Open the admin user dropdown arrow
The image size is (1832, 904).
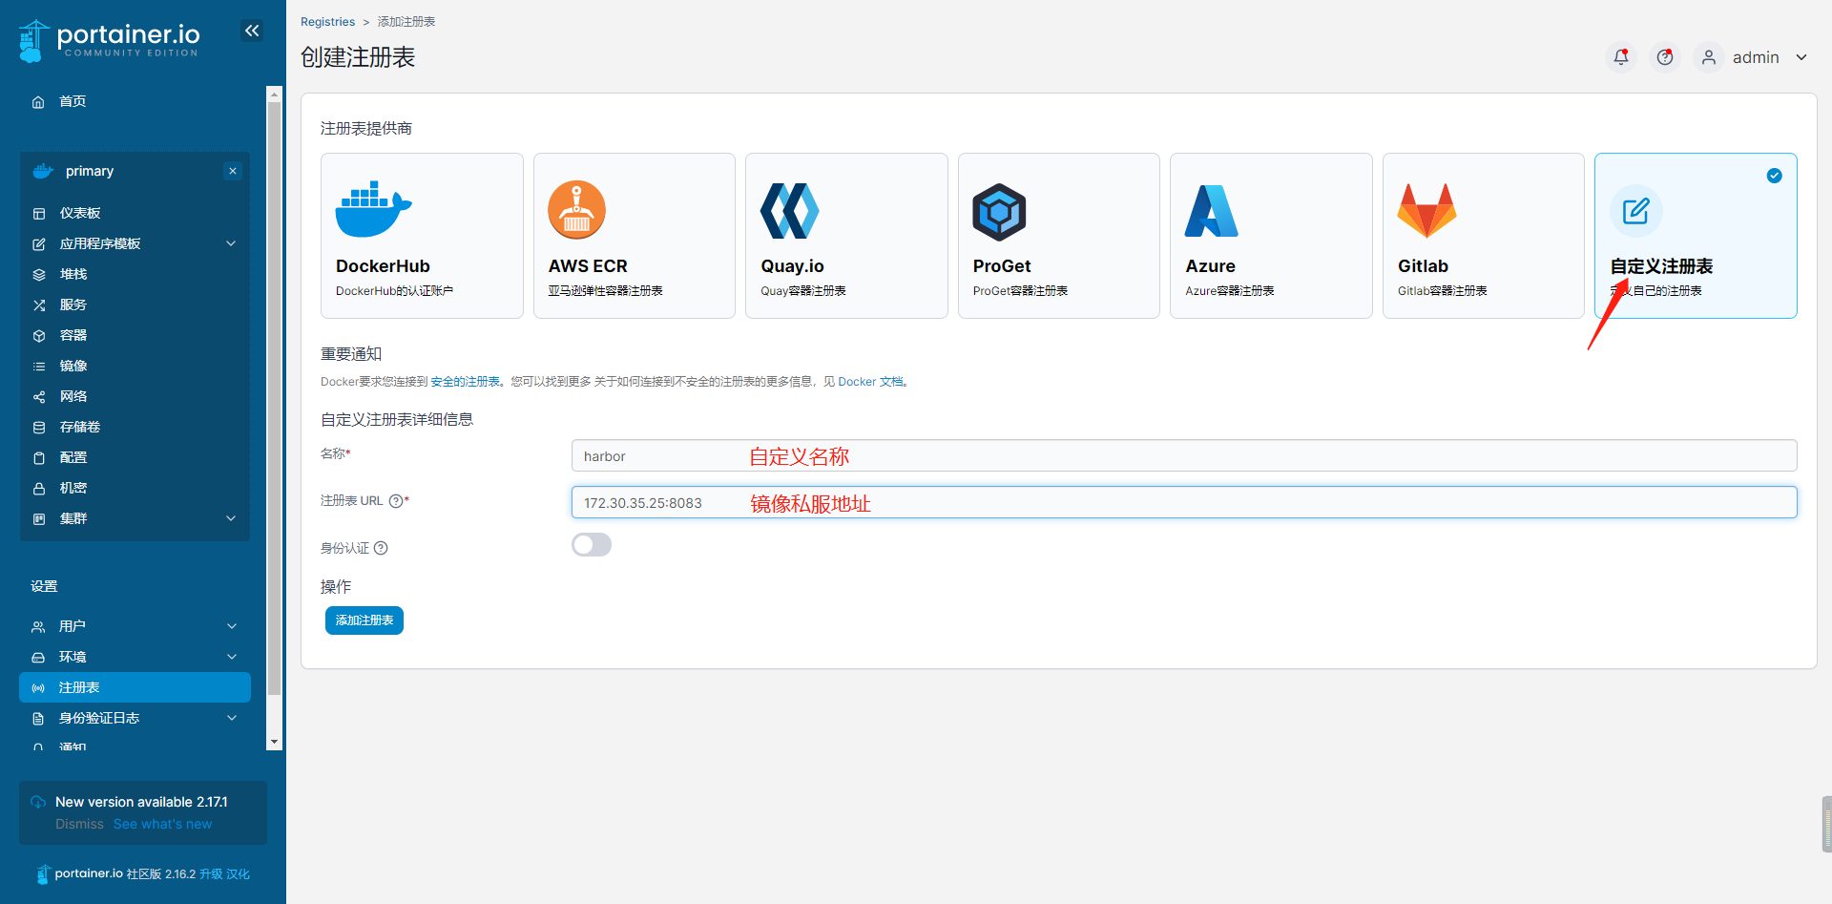pyautogui.click(x=1801, y=57)
